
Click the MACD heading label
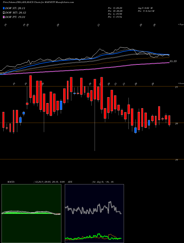11,182
